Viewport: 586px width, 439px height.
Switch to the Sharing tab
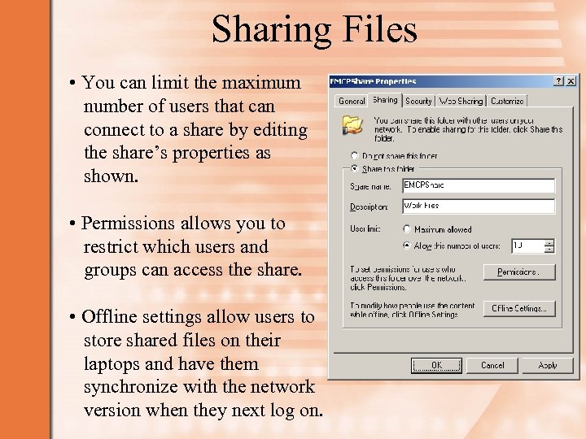coord(385,100)
